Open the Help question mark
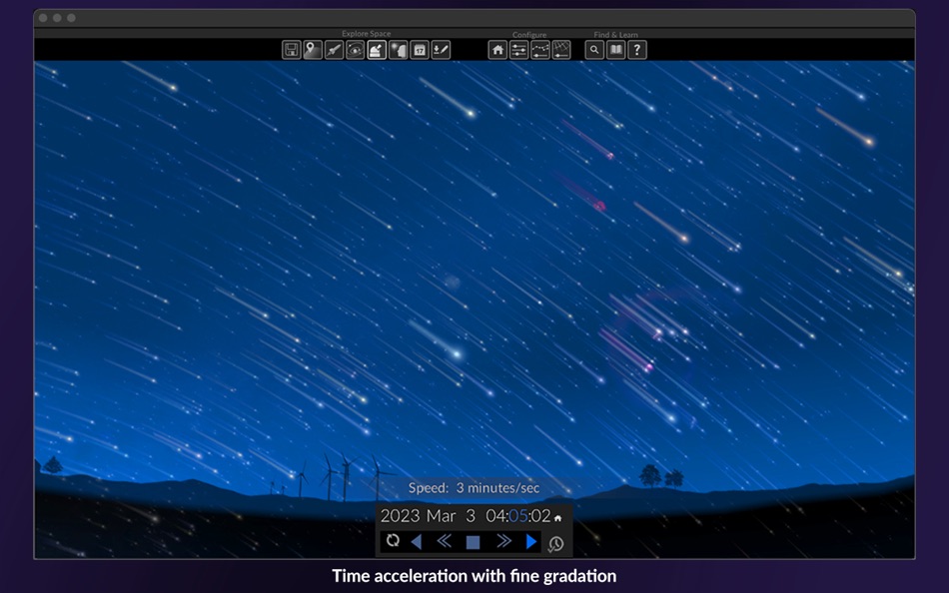The height and width of the screenshot is (593, 949). click(636, 50)
